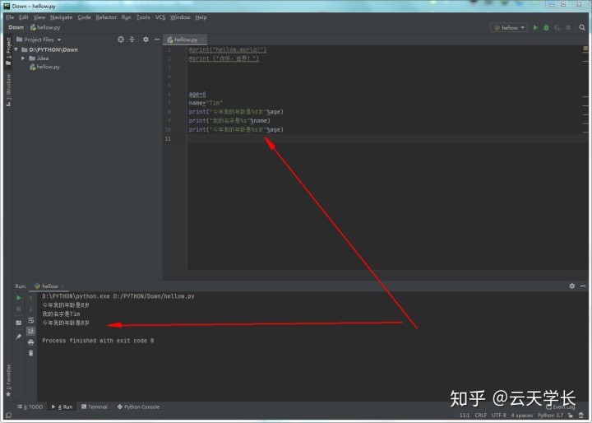The image size is (592, 423).
Task: Open Search Everywhere magnifier icon
Action: pos(582,28)
